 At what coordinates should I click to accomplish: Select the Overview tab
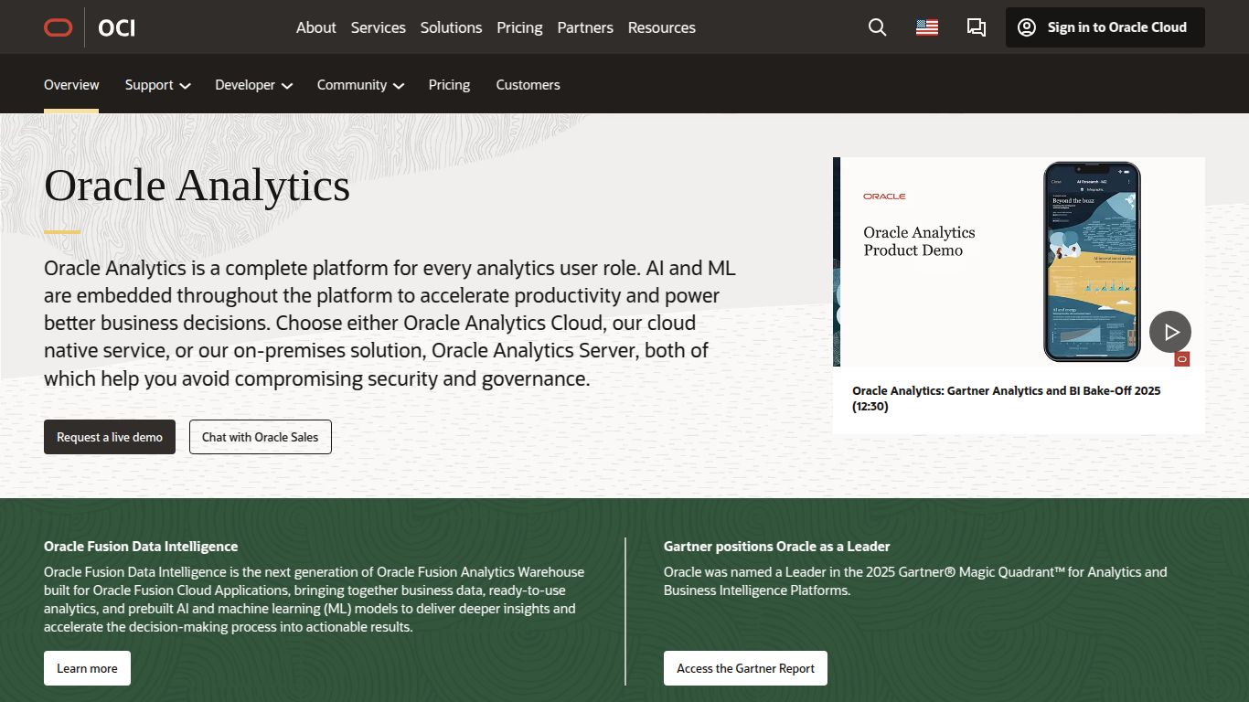(x=71, y=84)
